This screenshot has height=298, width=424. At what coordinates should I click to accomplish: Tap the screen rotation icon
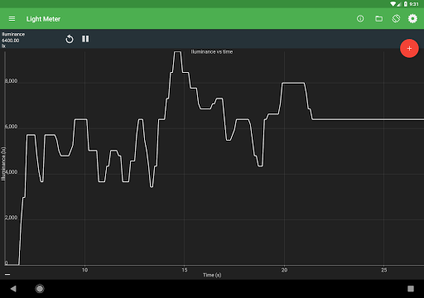[x=396, y=19]
